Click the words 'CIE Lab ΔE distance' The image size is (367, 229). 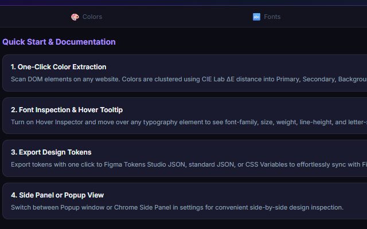tap(218, 79)
